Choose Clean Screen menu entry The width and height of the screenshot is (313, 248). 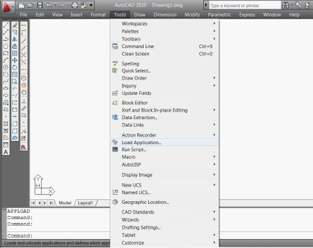click(164, 54)
